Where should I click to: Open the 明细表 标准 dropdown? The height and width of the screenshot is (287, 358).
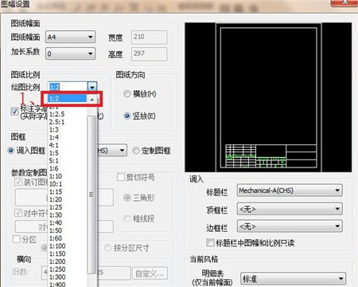pyautogui.click(x=293, y=278)
